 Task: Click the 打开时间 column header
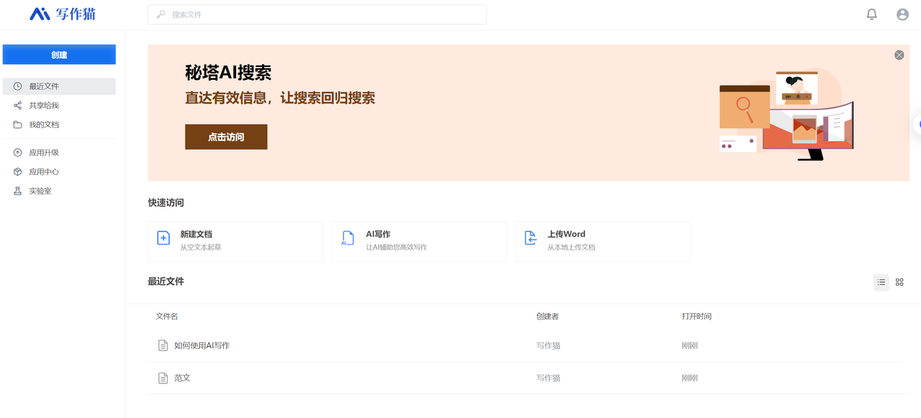click(697, 317)
